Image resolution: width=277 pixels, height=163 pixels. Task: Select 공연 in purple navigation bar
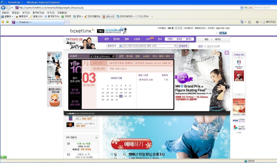[107, 39]
